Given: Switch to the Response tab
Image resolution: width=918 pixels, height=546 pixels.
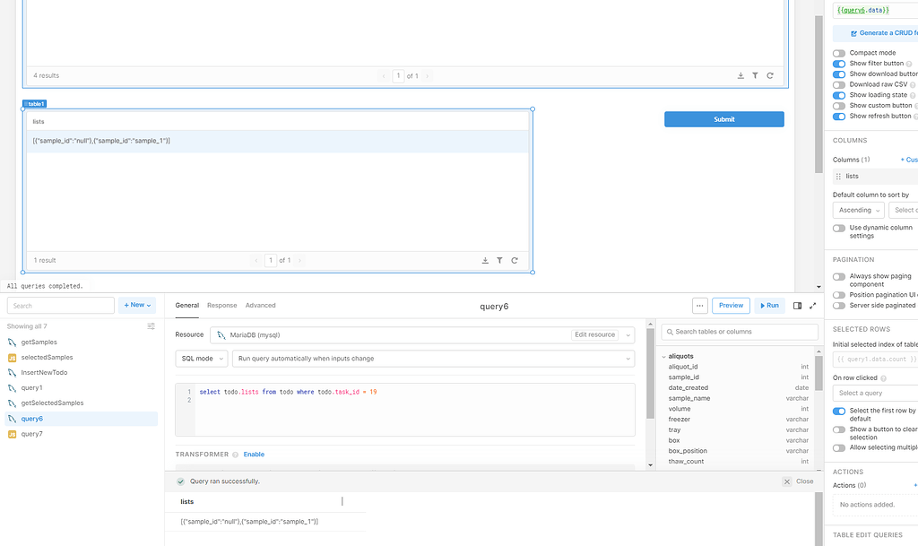Looking at the screenshot, I should (x=221, y=306).
